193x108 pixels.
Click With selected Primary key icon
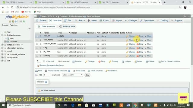pos(110,61)
